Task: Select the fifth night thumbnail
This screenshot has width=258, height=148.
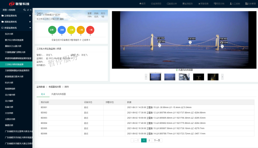Action: point(213,77)
